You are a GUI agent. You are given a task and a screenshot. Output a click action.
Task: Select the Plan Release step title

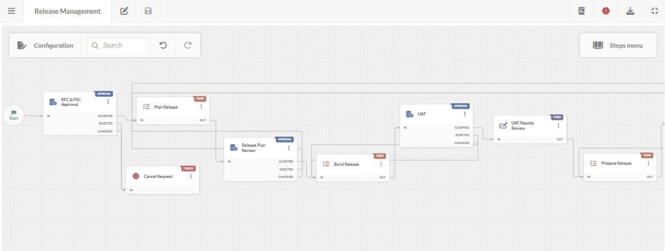[166, 107]
